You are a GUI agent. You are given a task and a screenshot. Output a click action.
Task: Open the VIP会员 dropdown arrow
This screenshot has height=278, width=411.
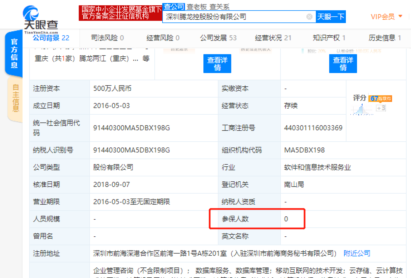pos(400,16)
